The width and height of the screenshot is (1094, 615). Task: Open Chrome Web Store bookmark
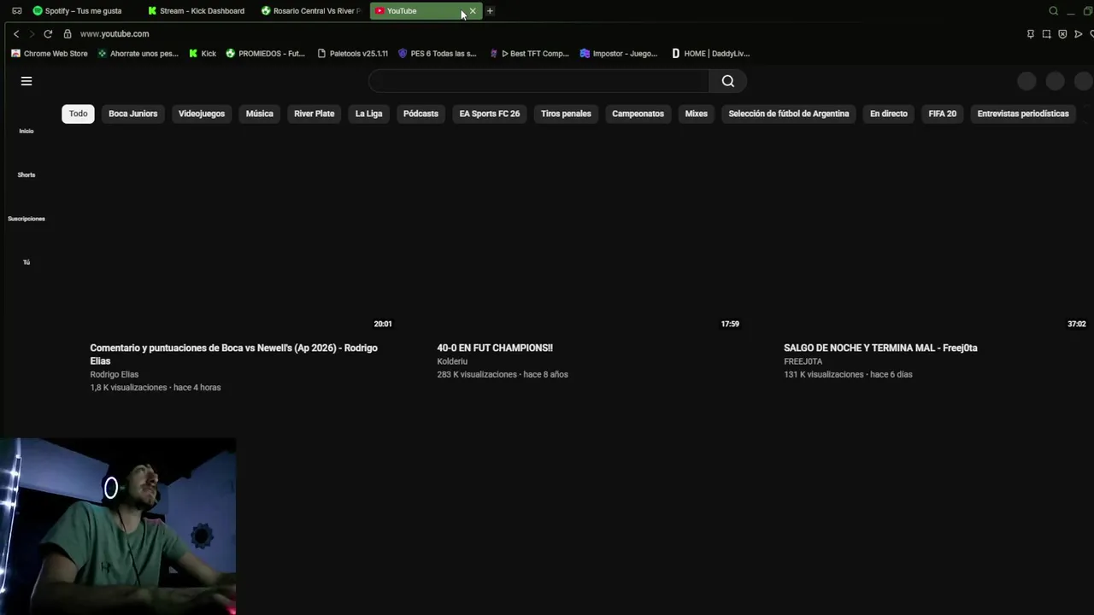point(49,54)
